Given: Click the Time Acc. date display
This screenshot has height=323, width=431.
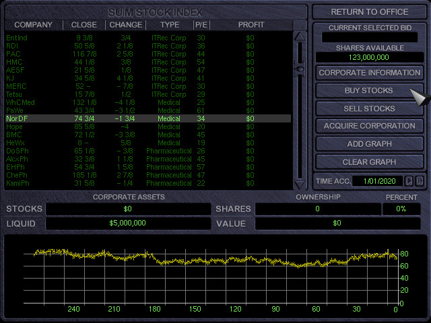Looking at the screenshot, I should (x=382, y=180).
